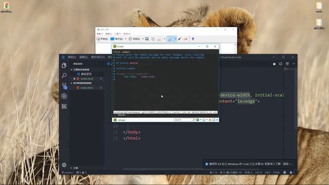Open the first menu in VS Code menu bar
The height and width of the screenshot is (185, 329).
pyautogui.click(x=72, y=57)
